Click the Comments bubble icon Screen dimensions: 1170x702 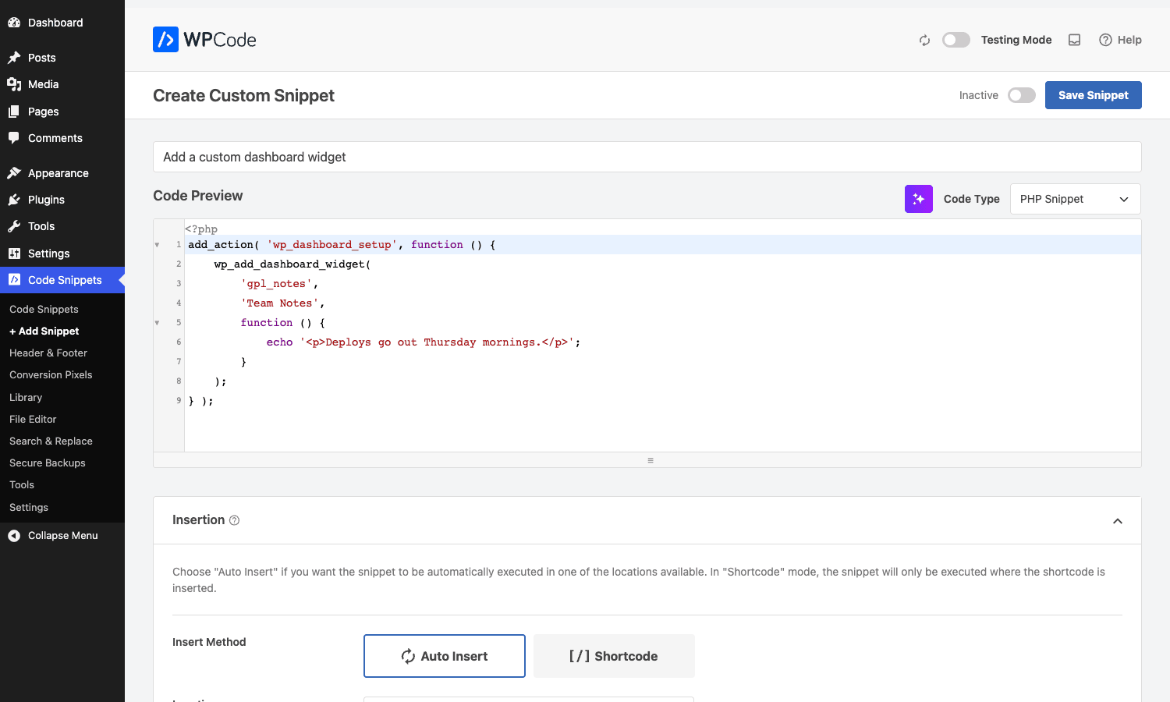pos(14,138)
